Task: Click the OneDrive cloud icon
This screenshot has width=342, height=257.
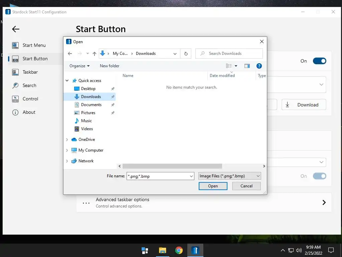Action: click(74, 140)
